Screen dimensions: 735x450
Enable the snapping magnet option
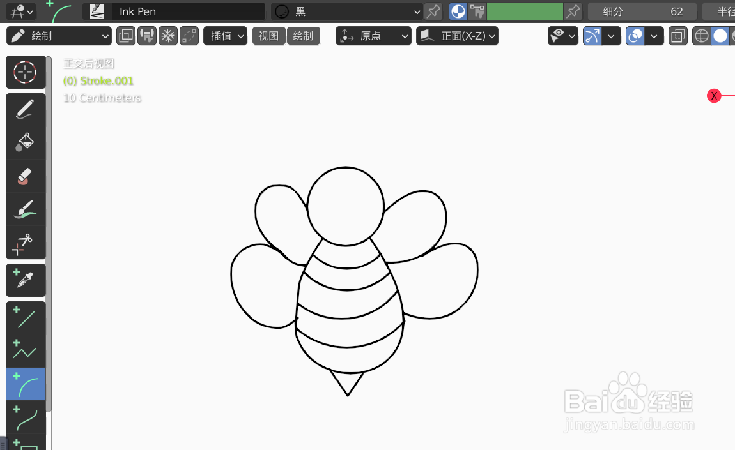[x=146, y=36]
